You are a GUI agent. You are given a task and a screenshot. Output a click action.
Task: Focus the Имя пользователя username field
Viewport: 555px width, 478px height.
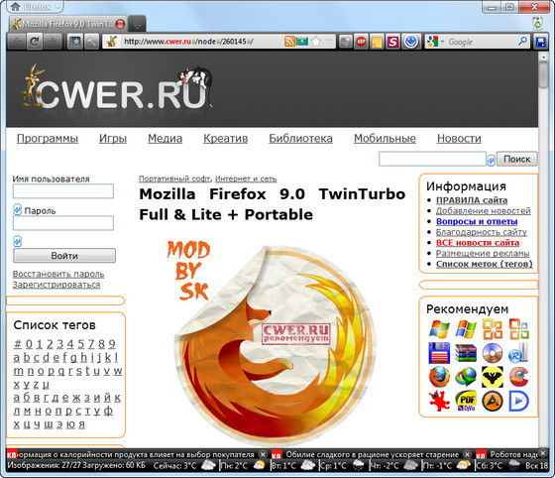point(63,191)
